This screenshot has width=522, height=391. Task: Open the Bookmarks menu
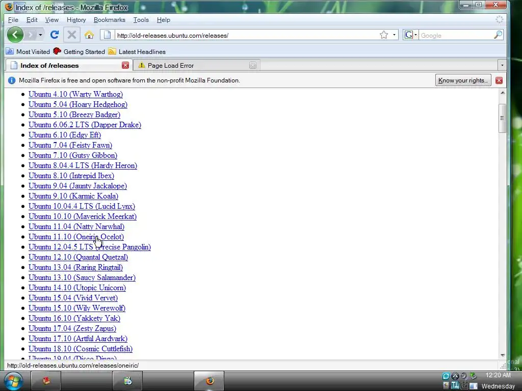110,20
